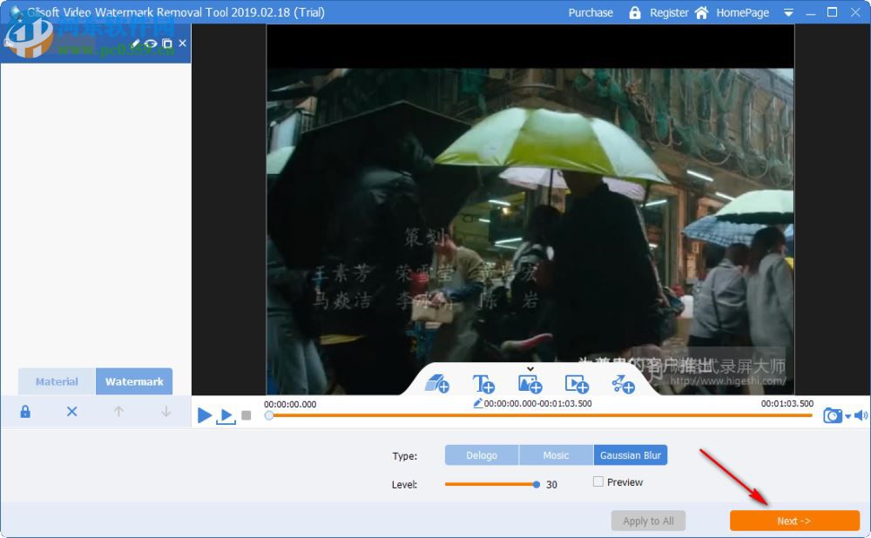Collapse the floating tools bar via chevron
The width and height of the screenshot is (871, 538).
click(530, 368)
